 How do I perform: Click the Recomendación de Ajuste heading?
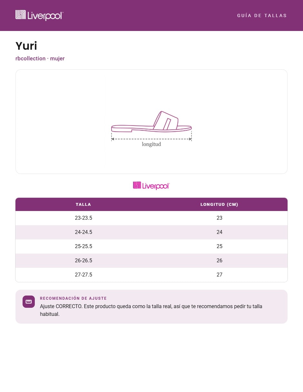point(73,298)
